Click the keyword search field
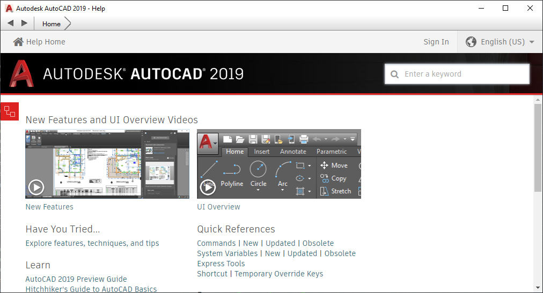 coord(457,74)
